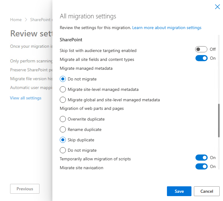Open the View all settings link
Viewport: 223px width, 201px height.
pyautogui.click(x=26, y=98)
